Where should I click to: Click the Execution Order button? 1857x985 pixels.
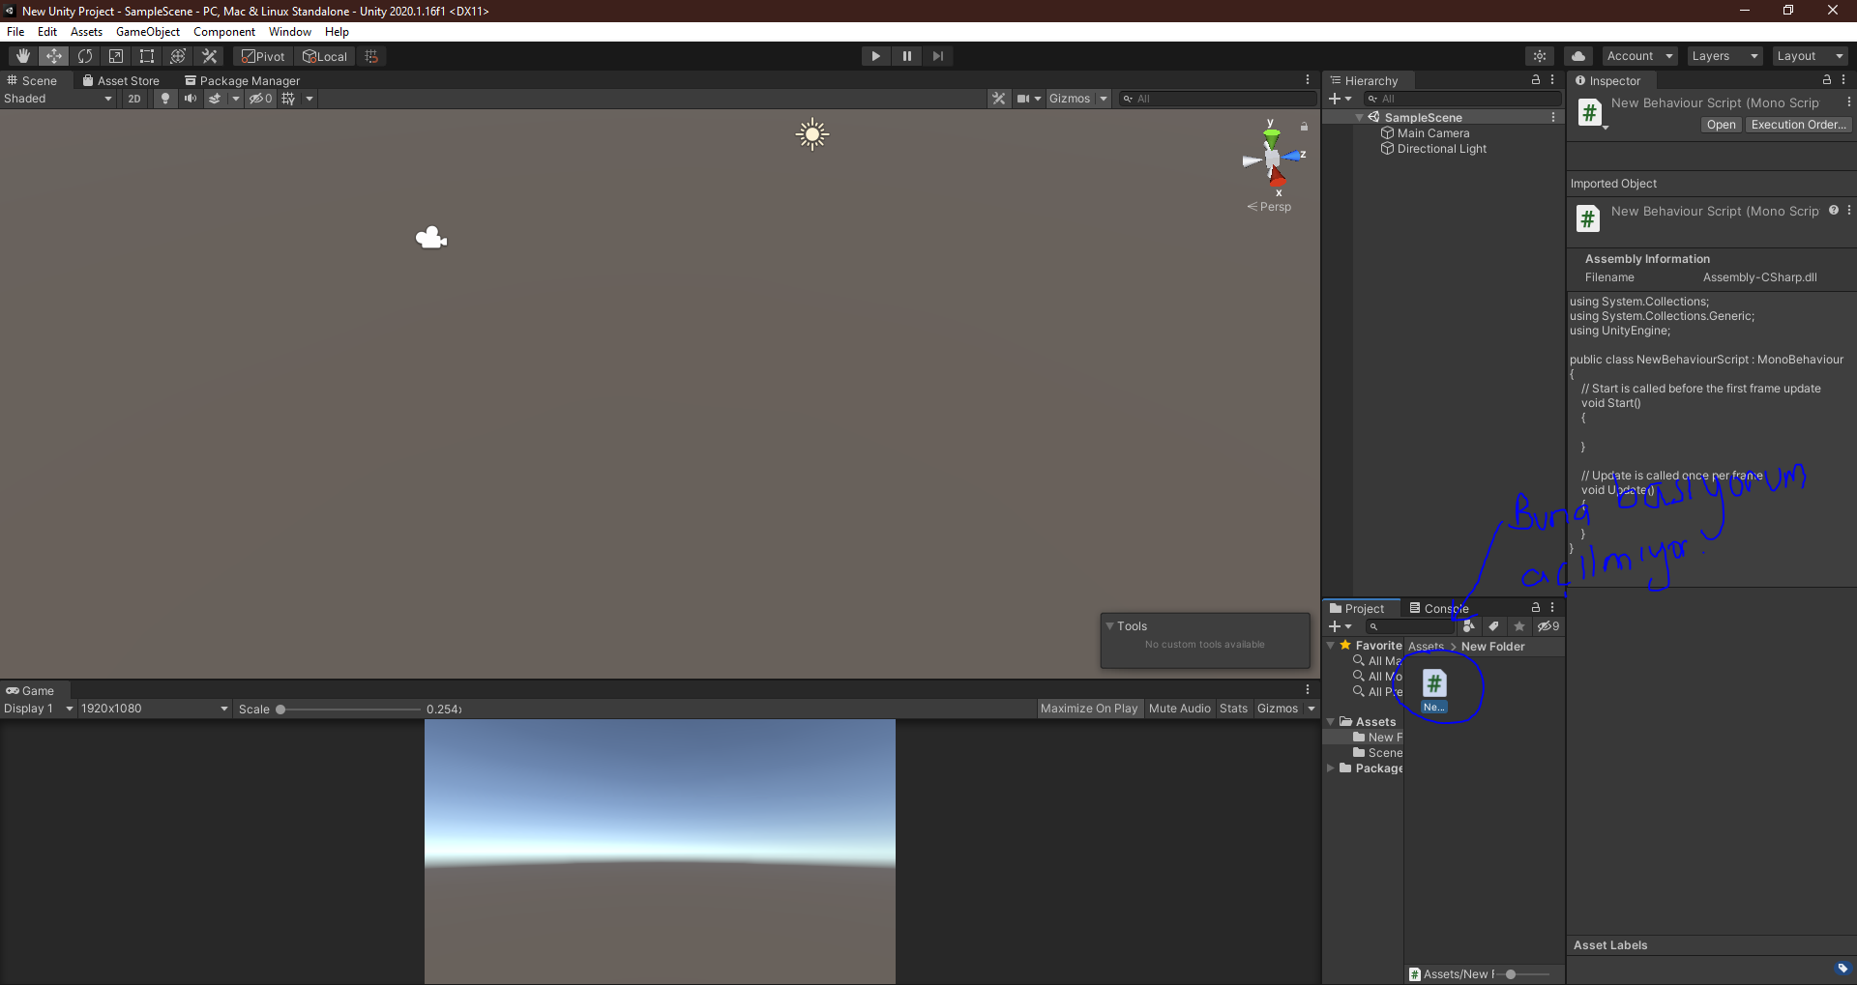(x=1799, y=125)
